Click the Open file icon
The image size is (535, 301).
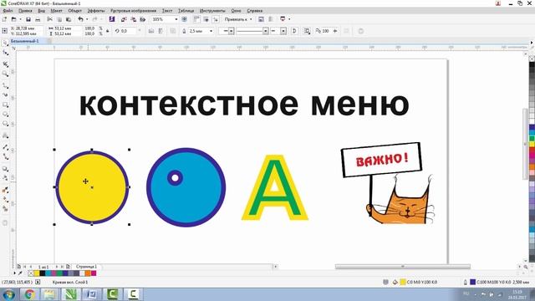[x=13, y=19]
